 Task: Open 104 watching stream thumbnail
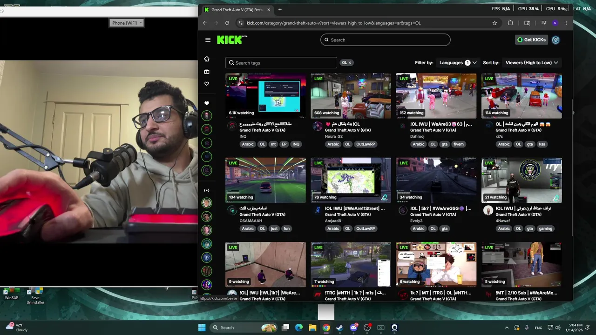(x=265, y=180)
